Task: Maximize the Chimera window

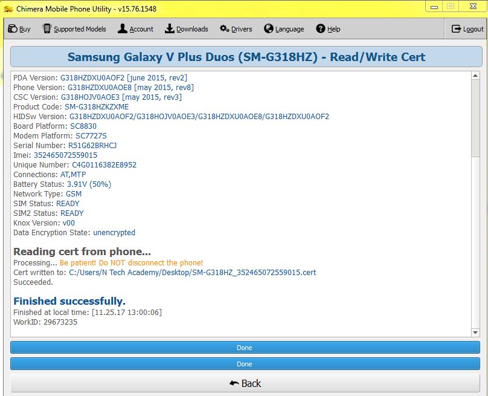Action: point(451,7)
